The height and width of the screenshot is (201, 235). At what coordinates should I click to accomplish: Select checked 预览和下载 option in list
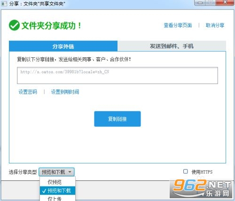[x=57, y=191]
